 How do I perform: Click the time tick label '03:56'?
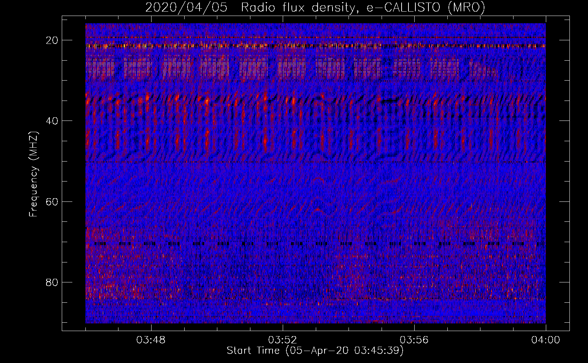click(x=414, y=340)
